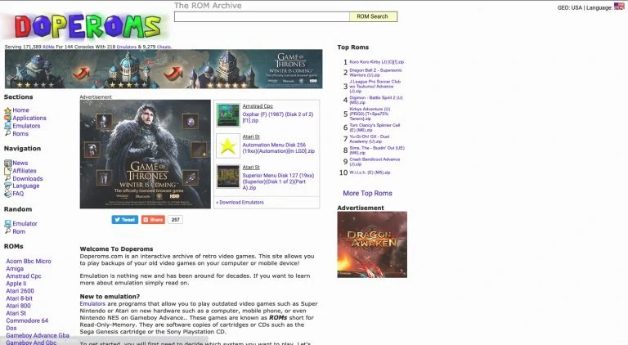Open the Emulators sections link

click(x=26, y=126)
